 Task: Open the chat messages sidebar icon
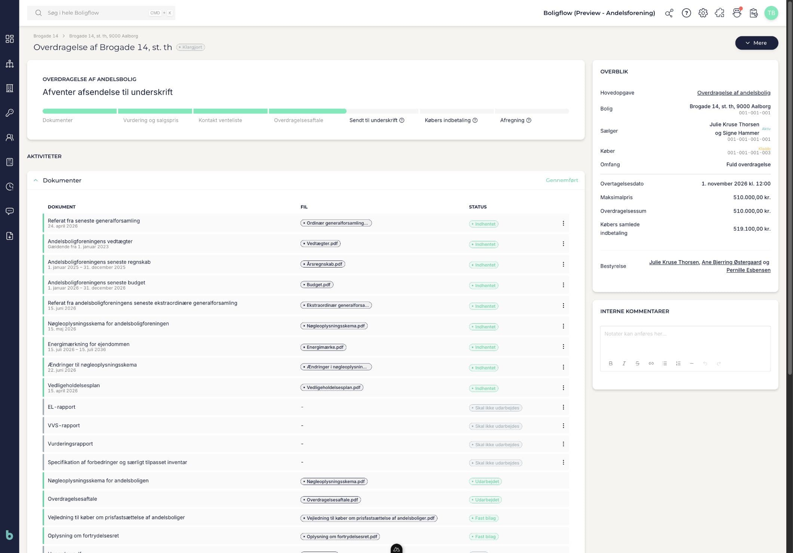click(10, 211)
